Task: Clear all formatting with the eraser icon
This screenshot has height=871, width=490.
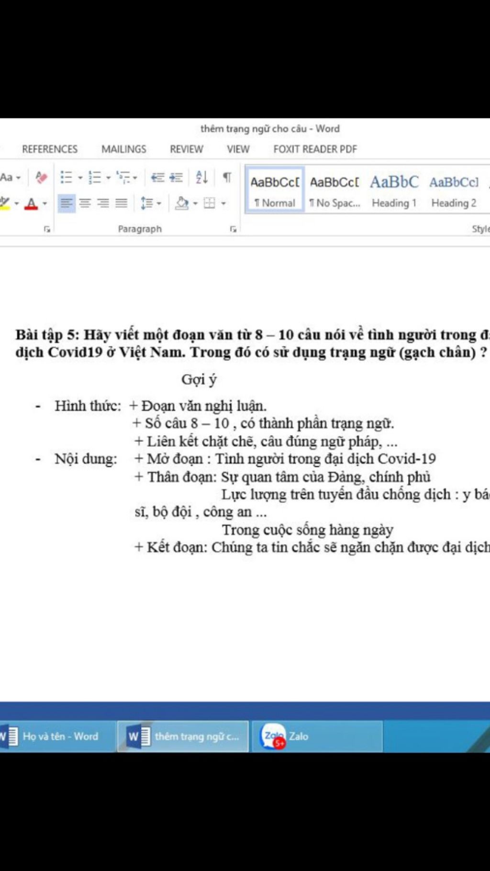Action: tap(42, 178)
